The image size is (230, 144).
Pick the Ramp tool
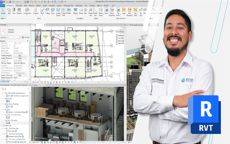pyautogui.click(x=81, y=11)
